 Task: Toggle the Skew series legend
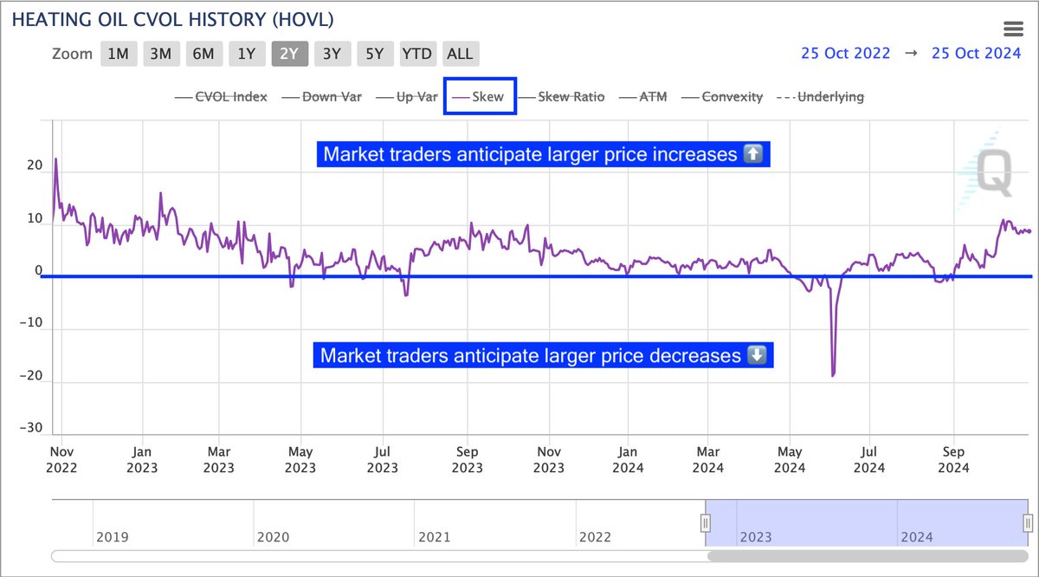point(480,97)
